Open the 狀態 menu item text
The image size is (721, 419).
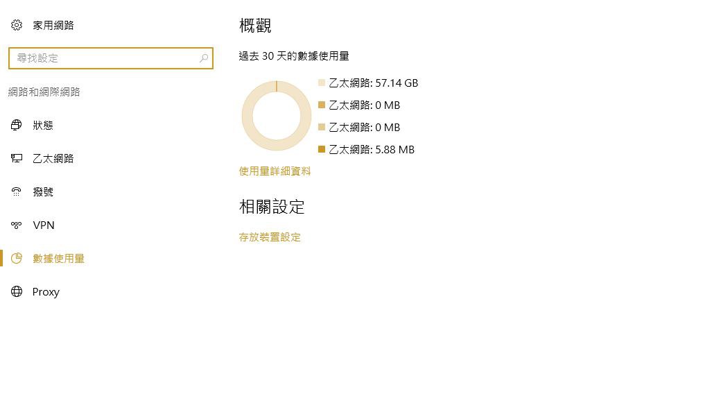click(x=43, y=126)
